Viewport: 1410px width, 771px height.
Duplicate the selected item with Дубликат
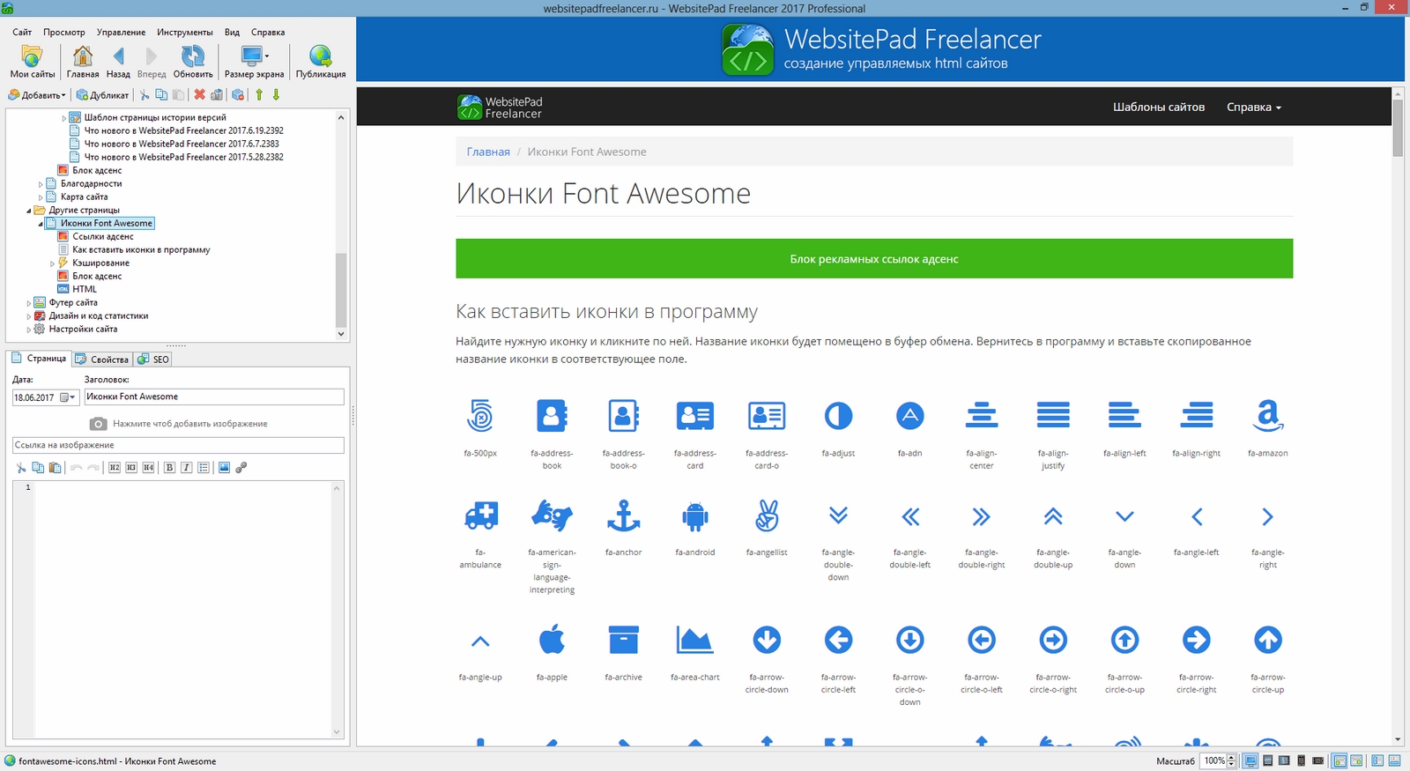click(x=102, y=95)
